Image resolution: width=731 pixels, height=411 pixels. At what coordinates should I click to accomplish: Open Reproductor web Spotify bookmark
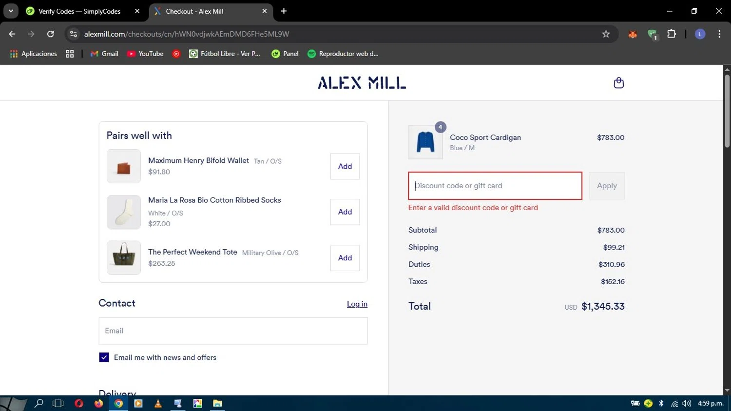pyautogui.click(x=343, y=54)
